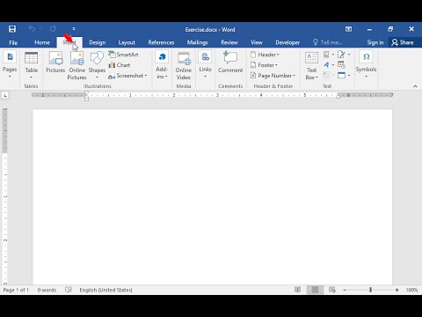Viewport: 422px width, 317px height.
Task: Open the Symbols dropdown
Action: (x=366, y=64)
